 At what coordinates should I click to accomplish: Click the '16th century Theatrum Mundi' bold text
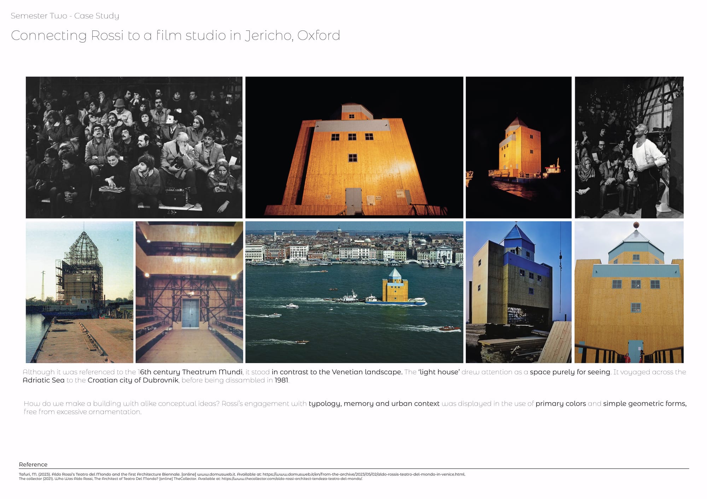click(191, 372)
